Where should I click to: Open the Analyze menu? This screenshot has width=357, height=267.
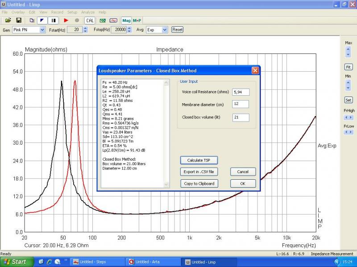click(87, 12)
